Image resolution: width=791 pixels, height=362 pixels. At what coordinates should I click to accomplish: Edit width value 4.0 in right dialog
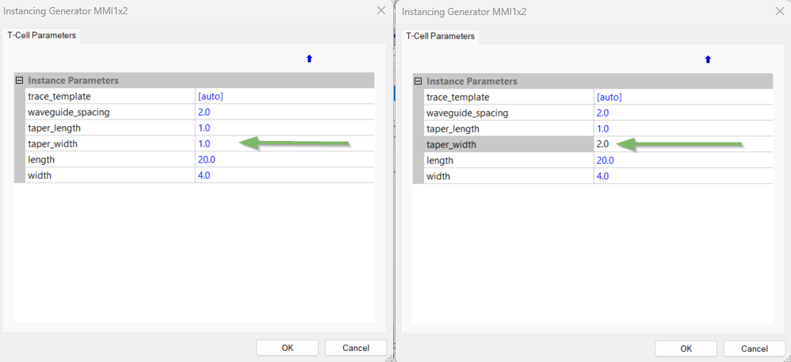[602, 176]
